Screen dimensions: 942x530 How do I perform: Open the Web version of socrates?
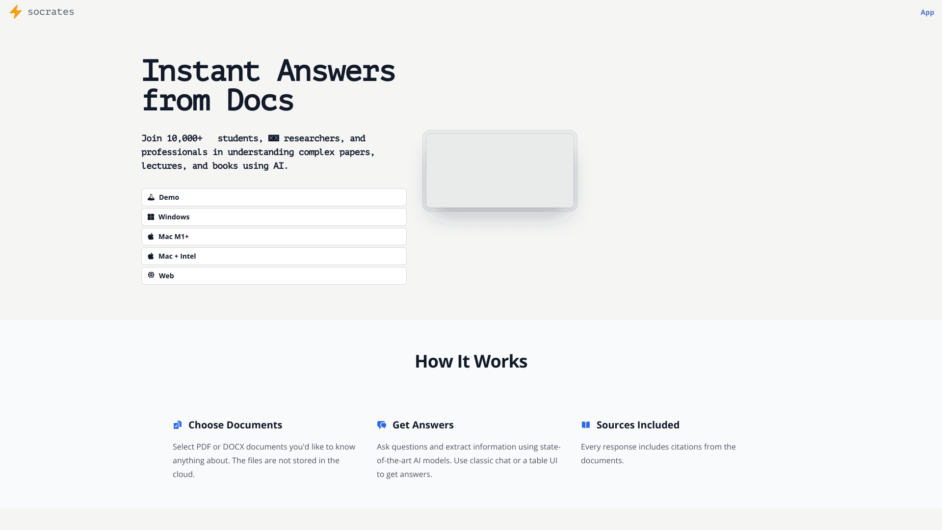coord(273,275)
